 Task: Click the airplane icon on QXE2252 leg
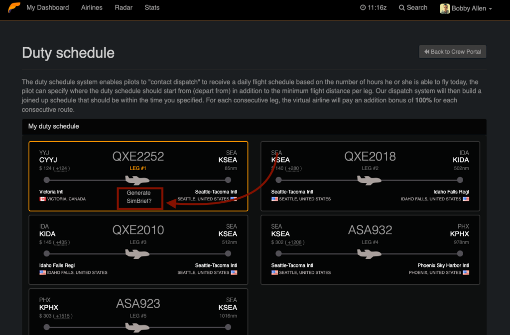pyautogui.click(x=137, y=180)
